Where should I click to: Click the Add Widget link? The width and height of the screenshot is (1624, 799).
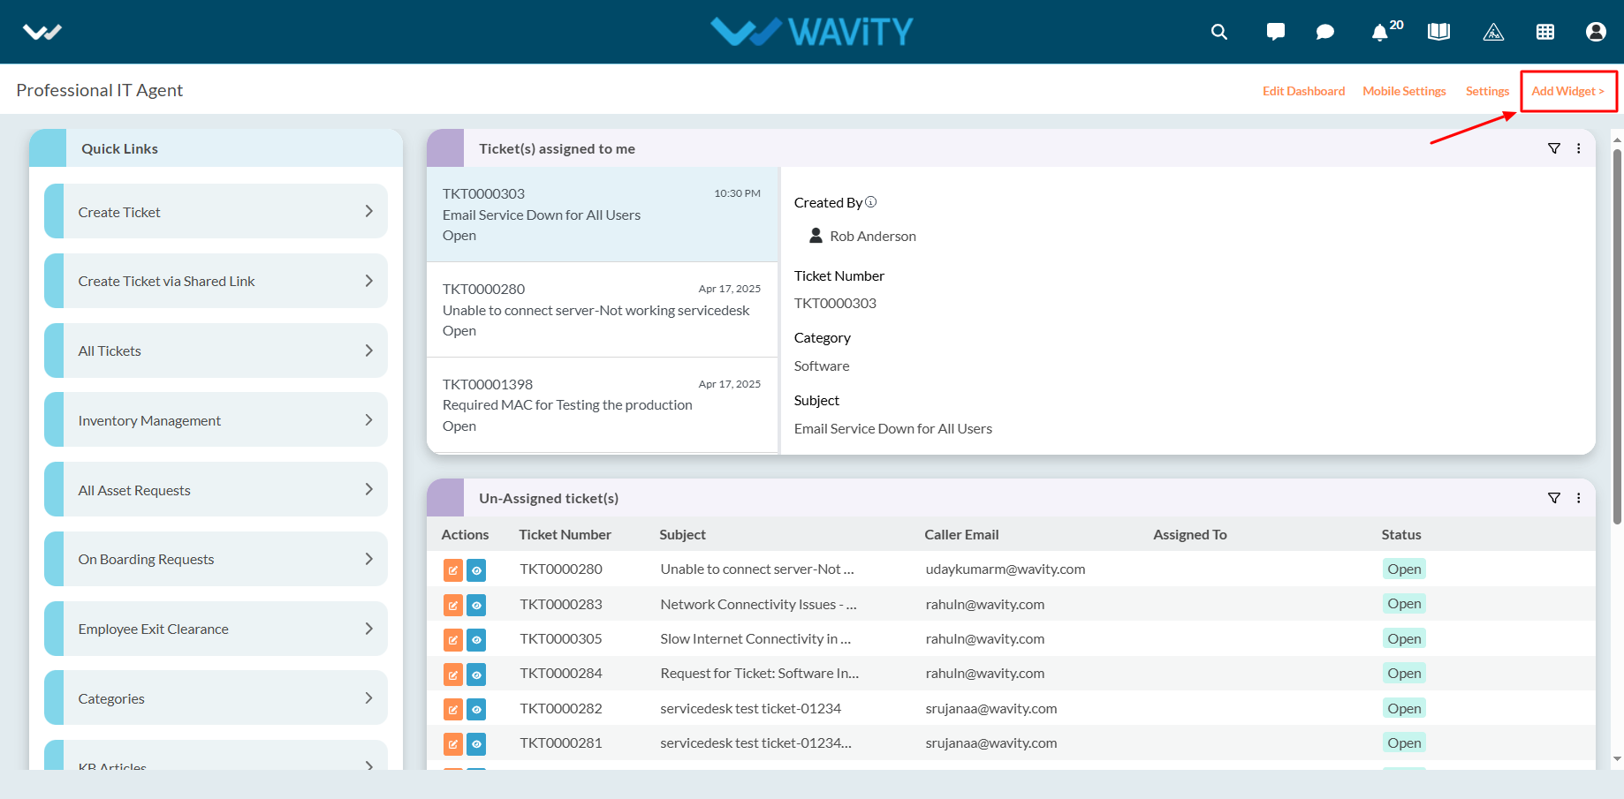coord(1567,91)
